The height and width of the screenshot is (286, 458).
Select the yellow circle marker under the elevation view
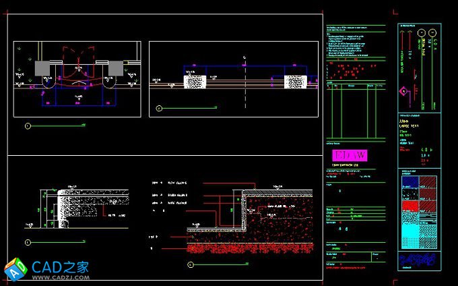click(x=160, y=107)
